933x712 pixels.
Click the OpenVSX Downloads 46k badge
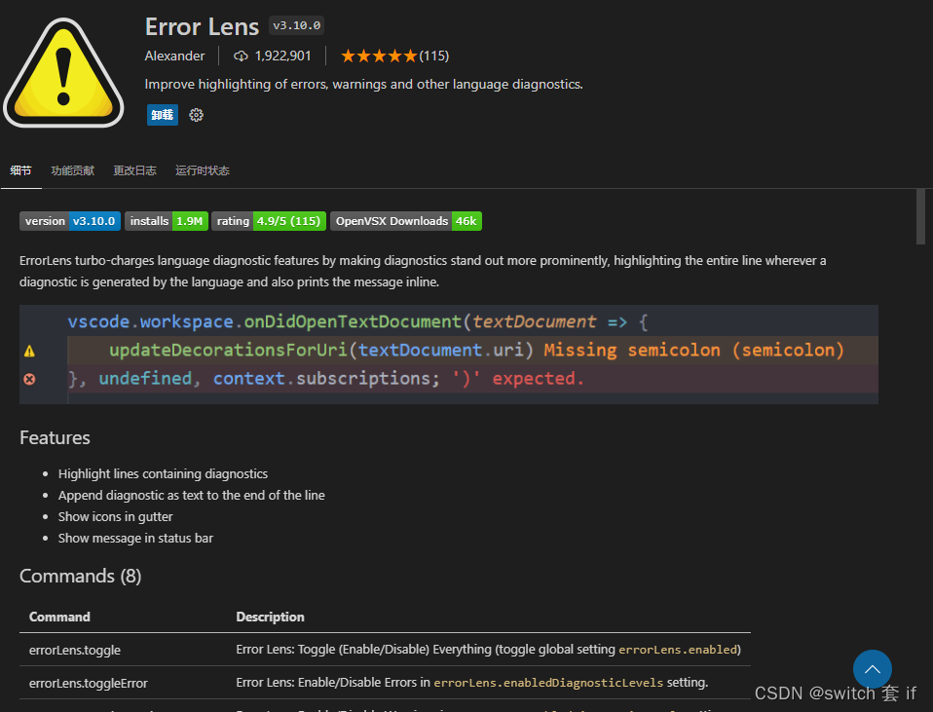pos(405,221)
